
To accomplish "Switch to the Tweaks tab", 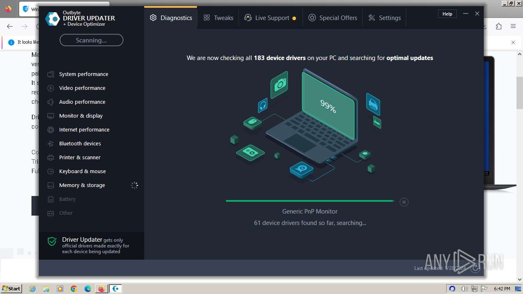I will (x=218, y=18).
